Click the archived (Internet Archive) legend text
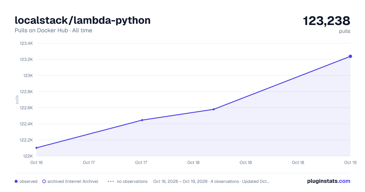Screen dimensions: 365x192 click(73, 181)
